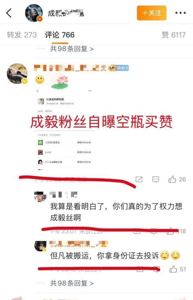Image resolution: width=193 pixels, height=300 pixels.
Task: Tap the 铁粉3 fan badge
Action: [x=118, y=68]
